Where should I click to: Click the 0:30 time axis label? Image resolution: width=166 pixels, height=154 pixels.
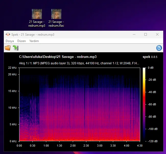[32, 146]
